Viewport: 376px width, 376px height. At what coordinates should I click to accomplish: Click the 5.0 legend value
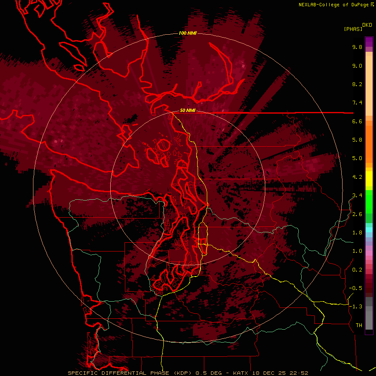(357, 158)
